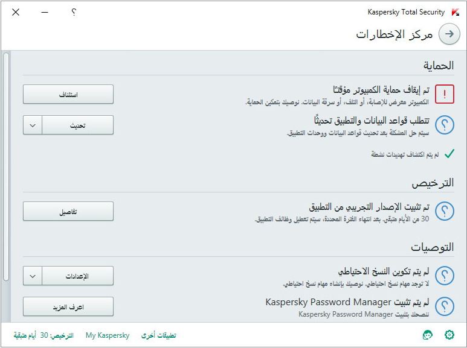Viewport: 467px width, 348px height.
Task: Click the heading تتطلب قواعد البيانات والتطبيق تحديثًا
Action: (372, 120)
